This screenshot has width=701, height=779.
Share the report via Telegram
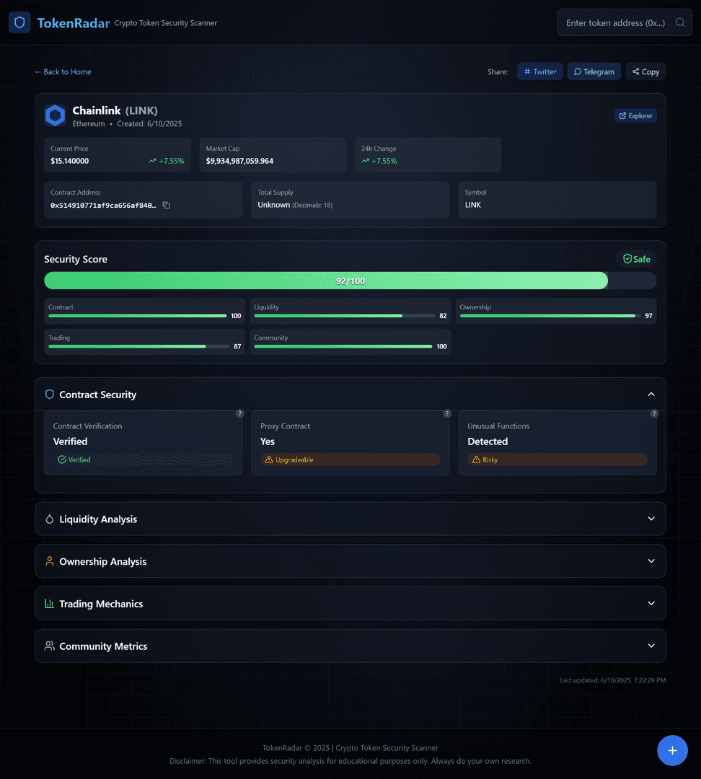tap(594, 71)
